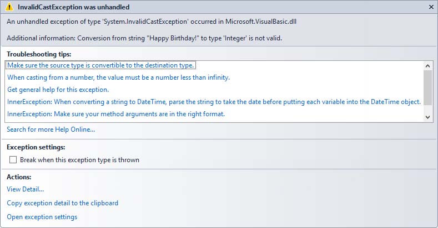Click 'Copy exception detail to the clipboard'
The height and width of the screenshot is (228, 438).
(x=63, y=203)
